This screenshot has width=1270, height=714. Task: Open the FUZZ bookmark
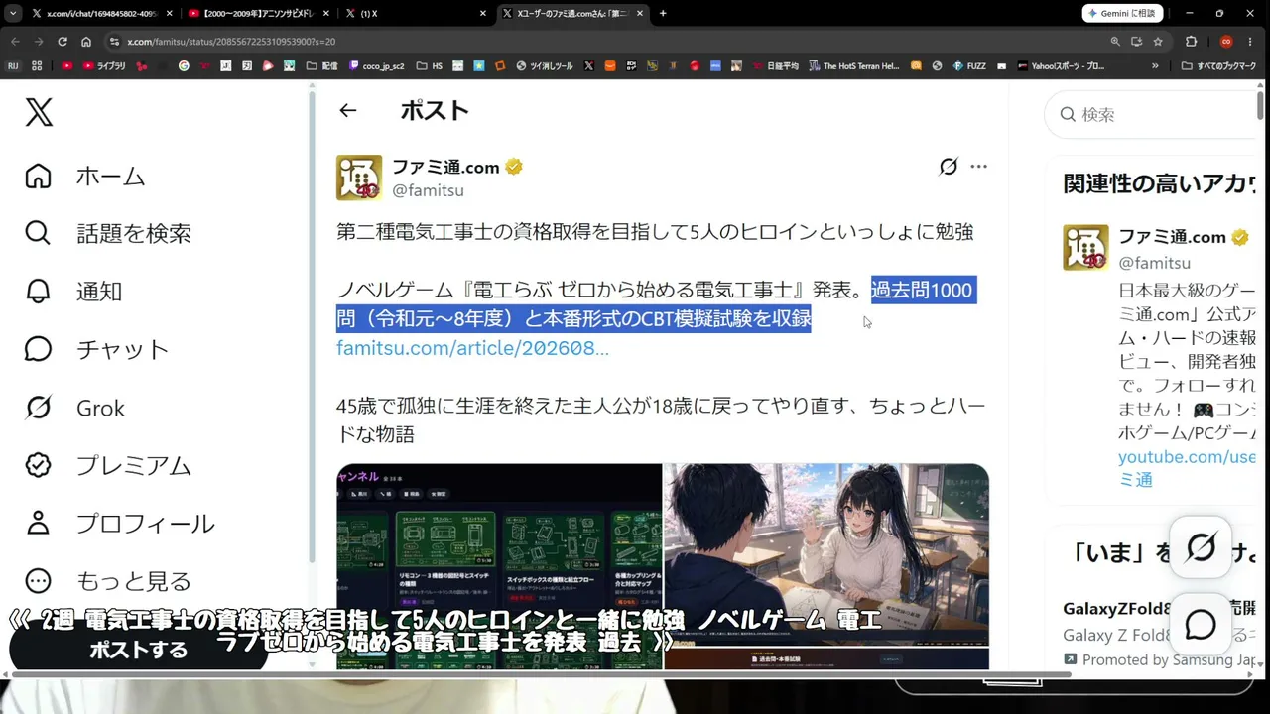969,66
